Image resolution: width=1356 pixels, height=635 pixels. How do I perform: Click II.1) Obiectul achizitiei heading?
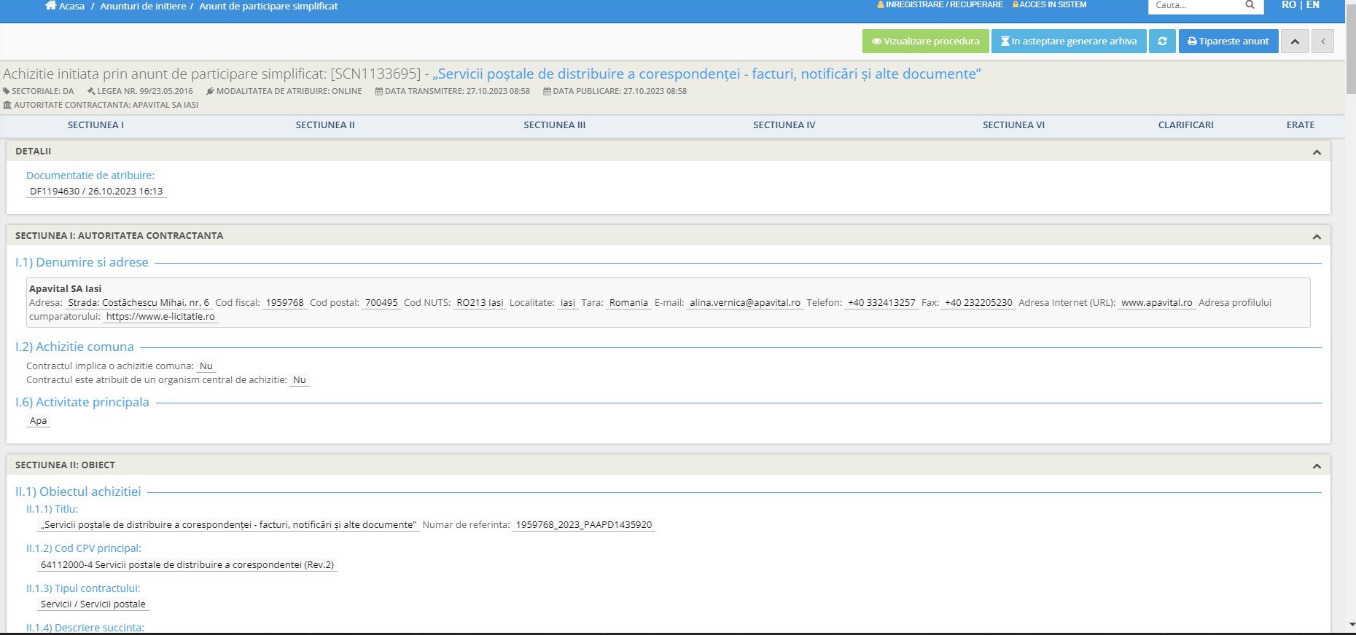click(x=78, y=492)
